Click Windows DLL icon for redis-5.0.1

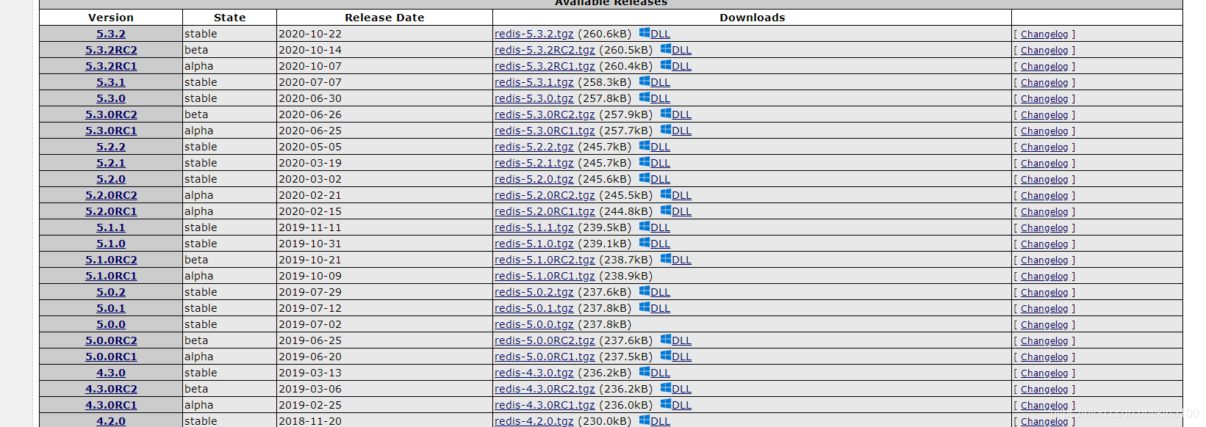point(645,307)
